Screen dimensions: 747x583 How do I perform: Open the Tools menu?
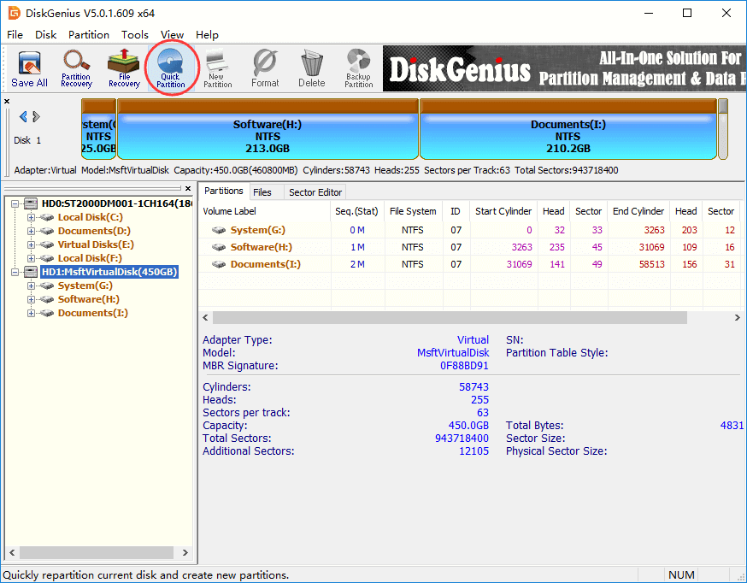click(x=135, y=35)
